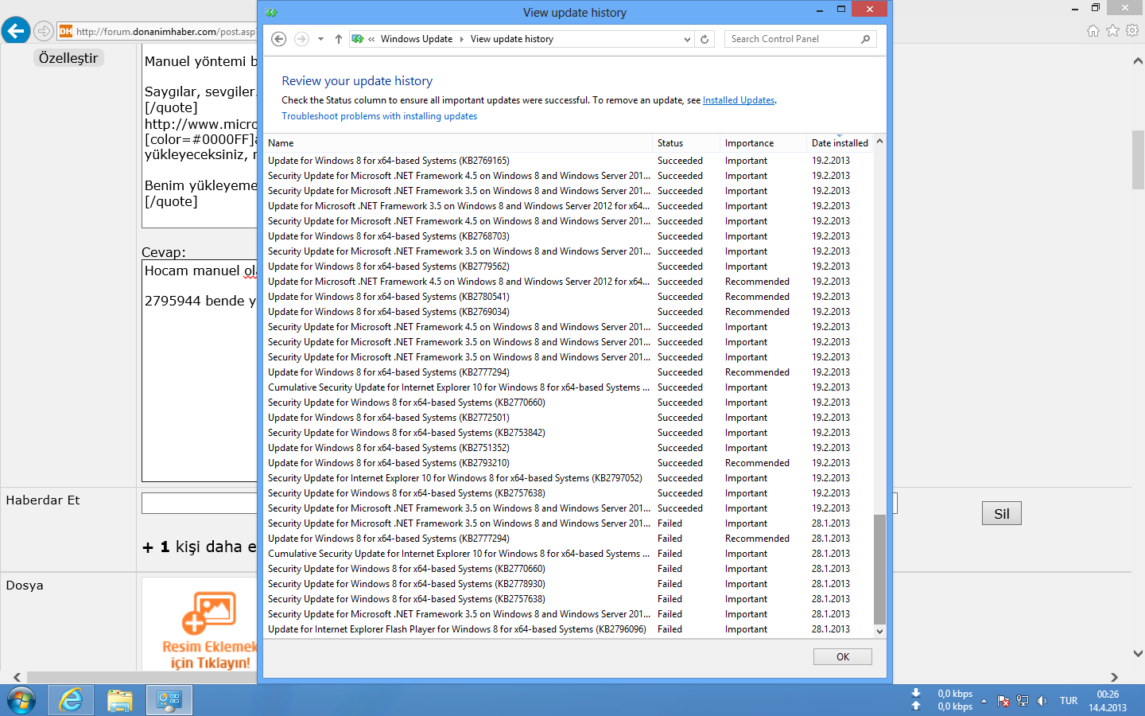Click the Internet Explorer address bar URL

pyautogui.click(x=165, y=32)
